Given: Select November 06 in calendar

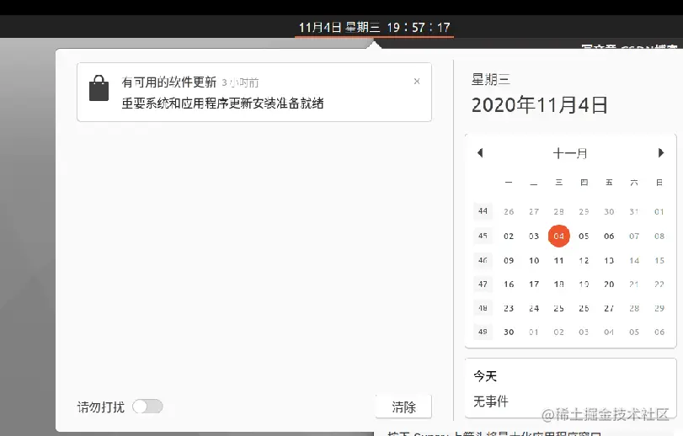Looking at the screenshot, I should [609, 236].
